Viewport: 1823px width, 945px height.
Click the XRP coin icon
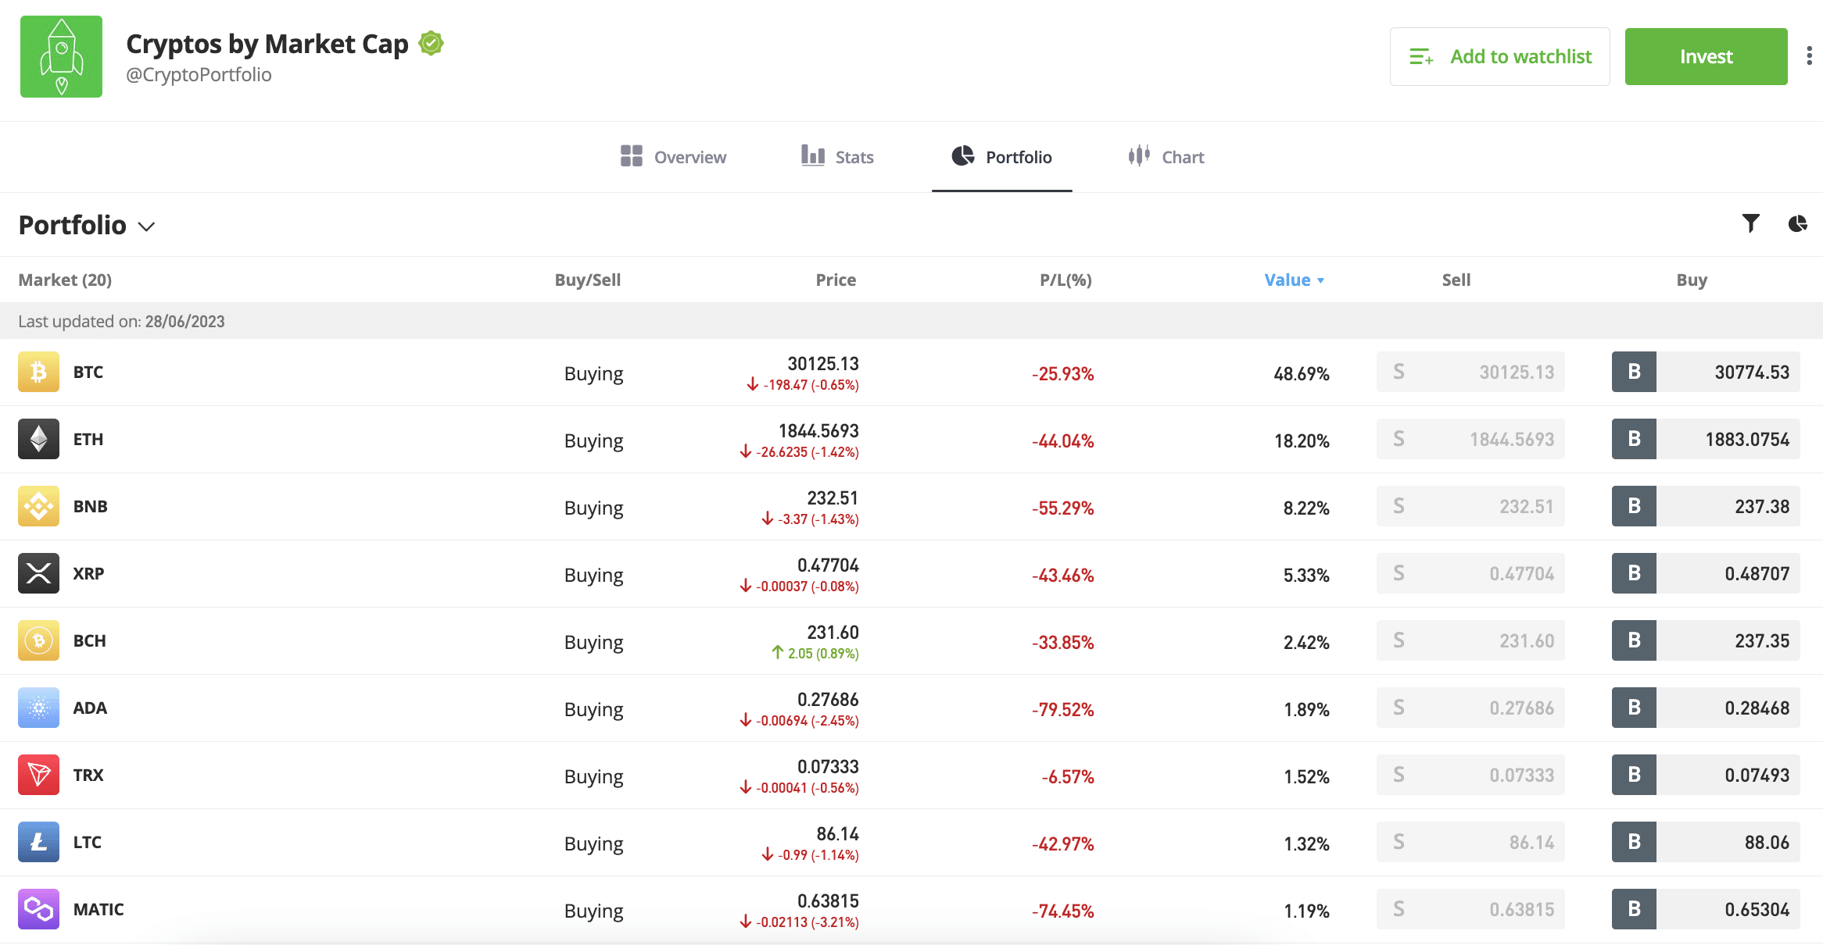[x=38, y=573]
